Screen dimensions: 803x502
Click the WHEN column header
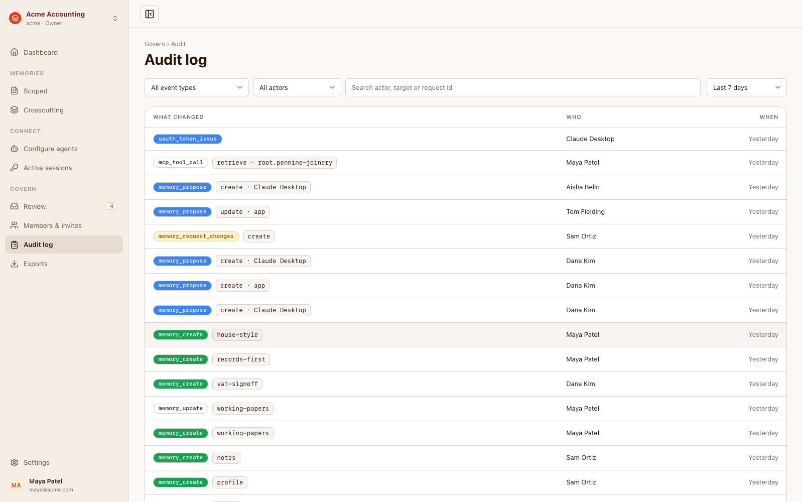coord(769,117)
